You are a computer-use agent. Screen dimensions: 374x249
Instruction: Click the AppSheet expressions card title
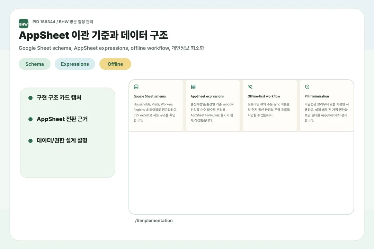point(207,96)
